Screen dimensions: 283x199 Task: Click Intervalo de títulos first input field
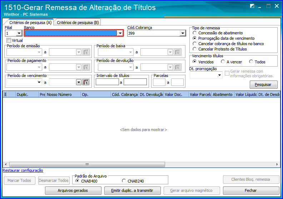[x=107, y=82]
